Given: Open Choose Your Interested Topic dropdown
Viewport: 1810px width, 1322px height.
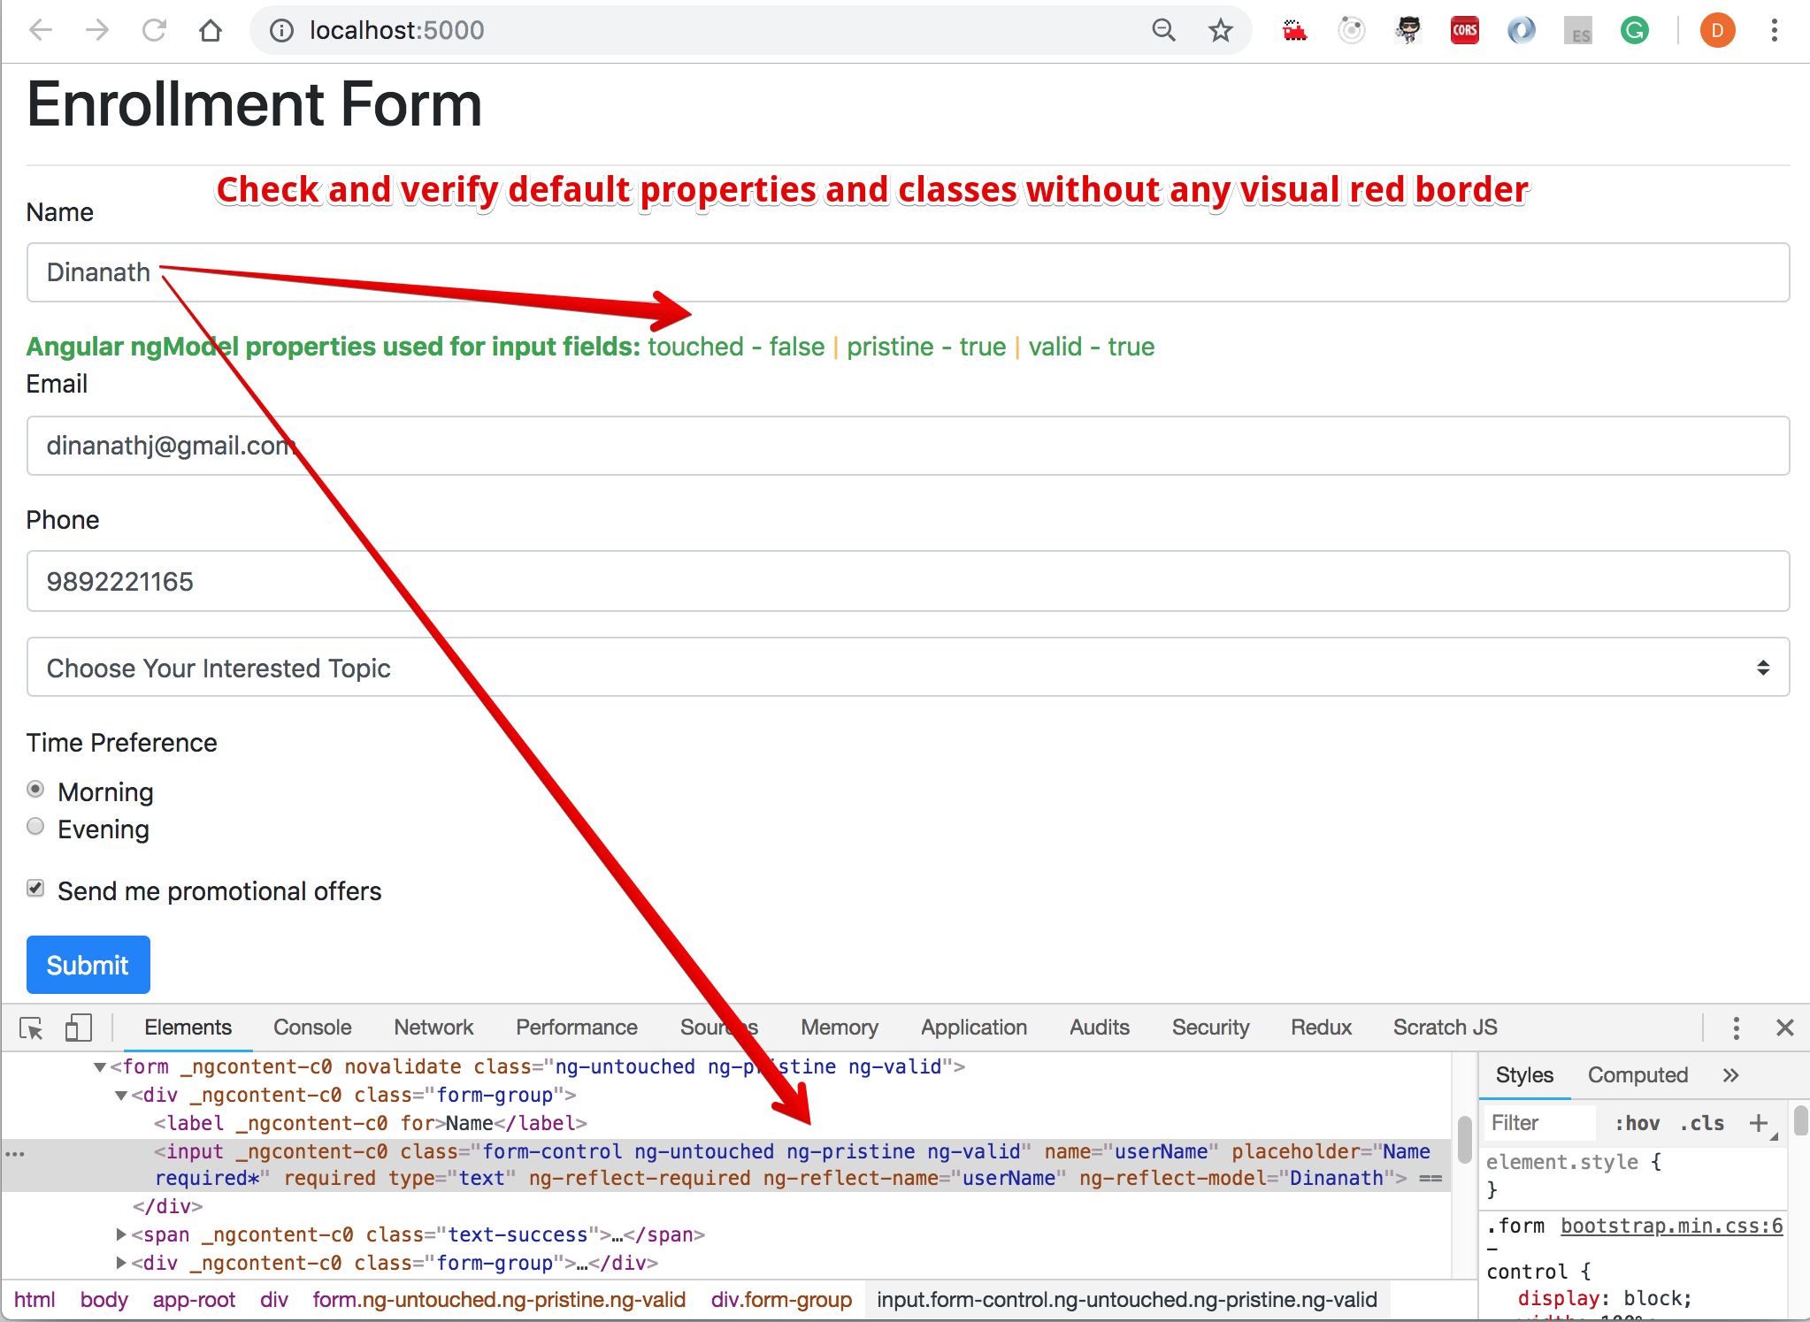Looking at the screenshot, I should (908, 668).
